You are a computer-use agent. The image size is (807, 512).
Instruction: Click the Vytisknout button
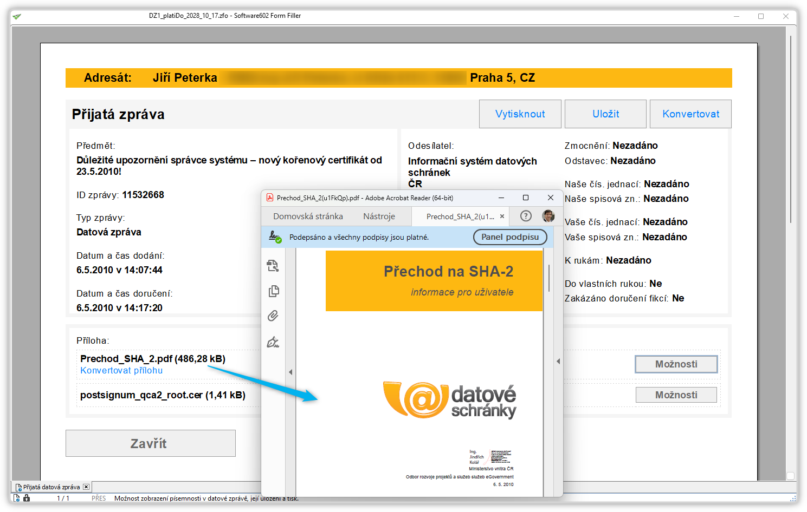[x=520, y=114]
